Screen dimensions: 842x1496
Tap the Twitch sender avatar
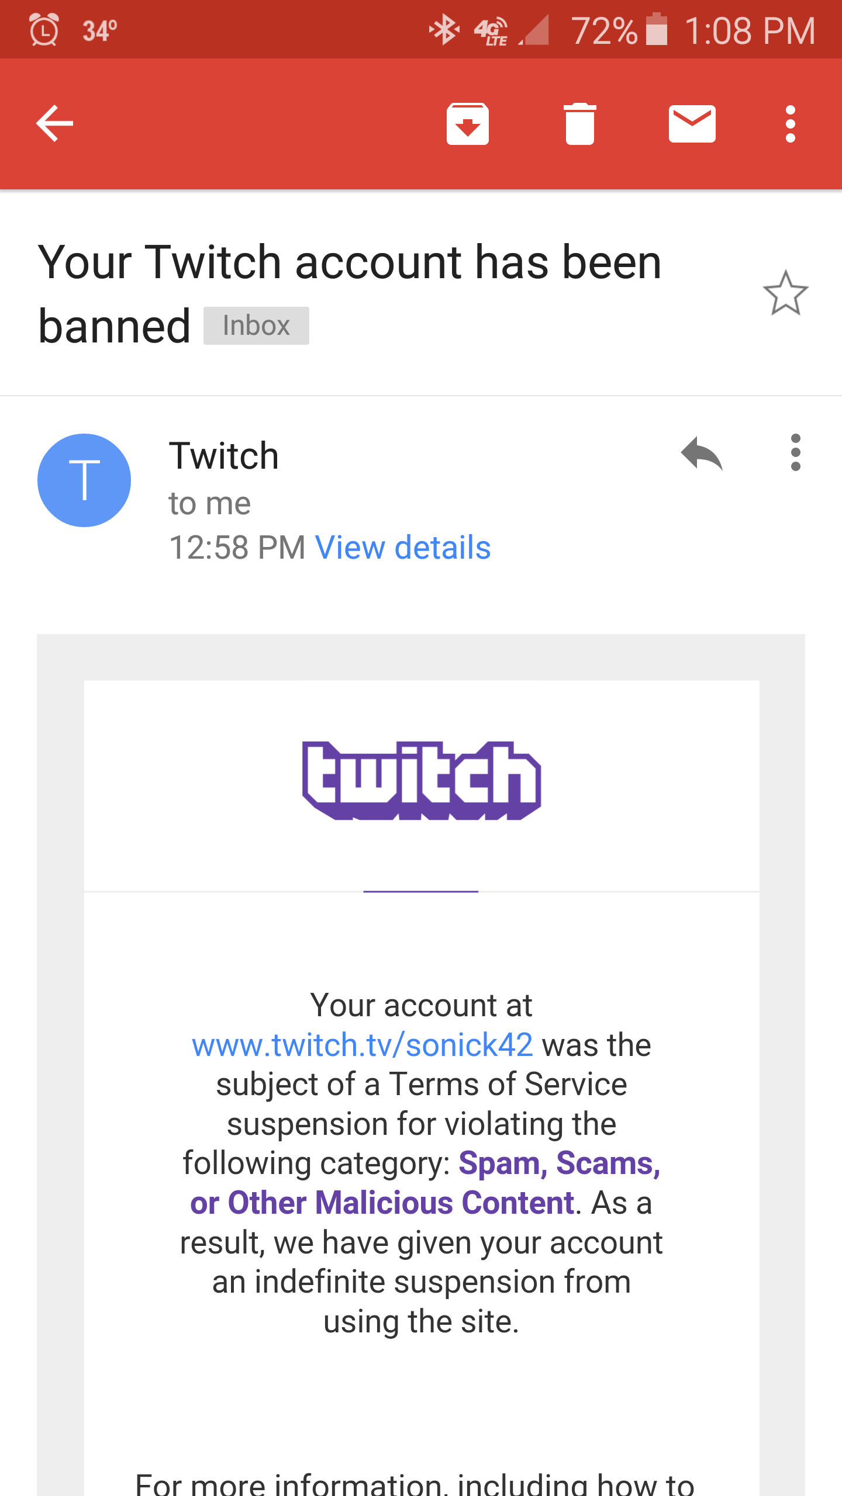pos(84,480)
